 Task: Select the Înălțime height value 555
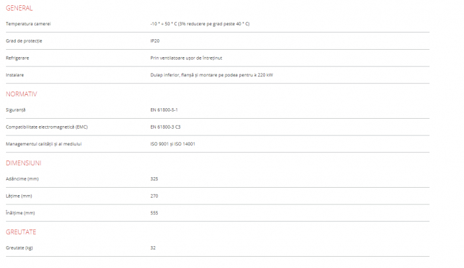pos(154,213)
